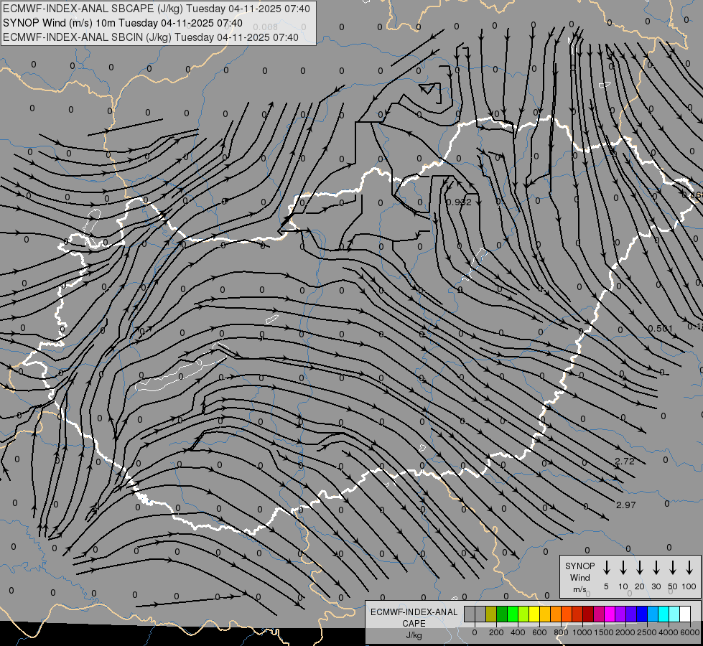The width and height of the screenshot is (703, 646).
Task: Click the 6000 tick label on CAPE scale
Action: point(689,632)
